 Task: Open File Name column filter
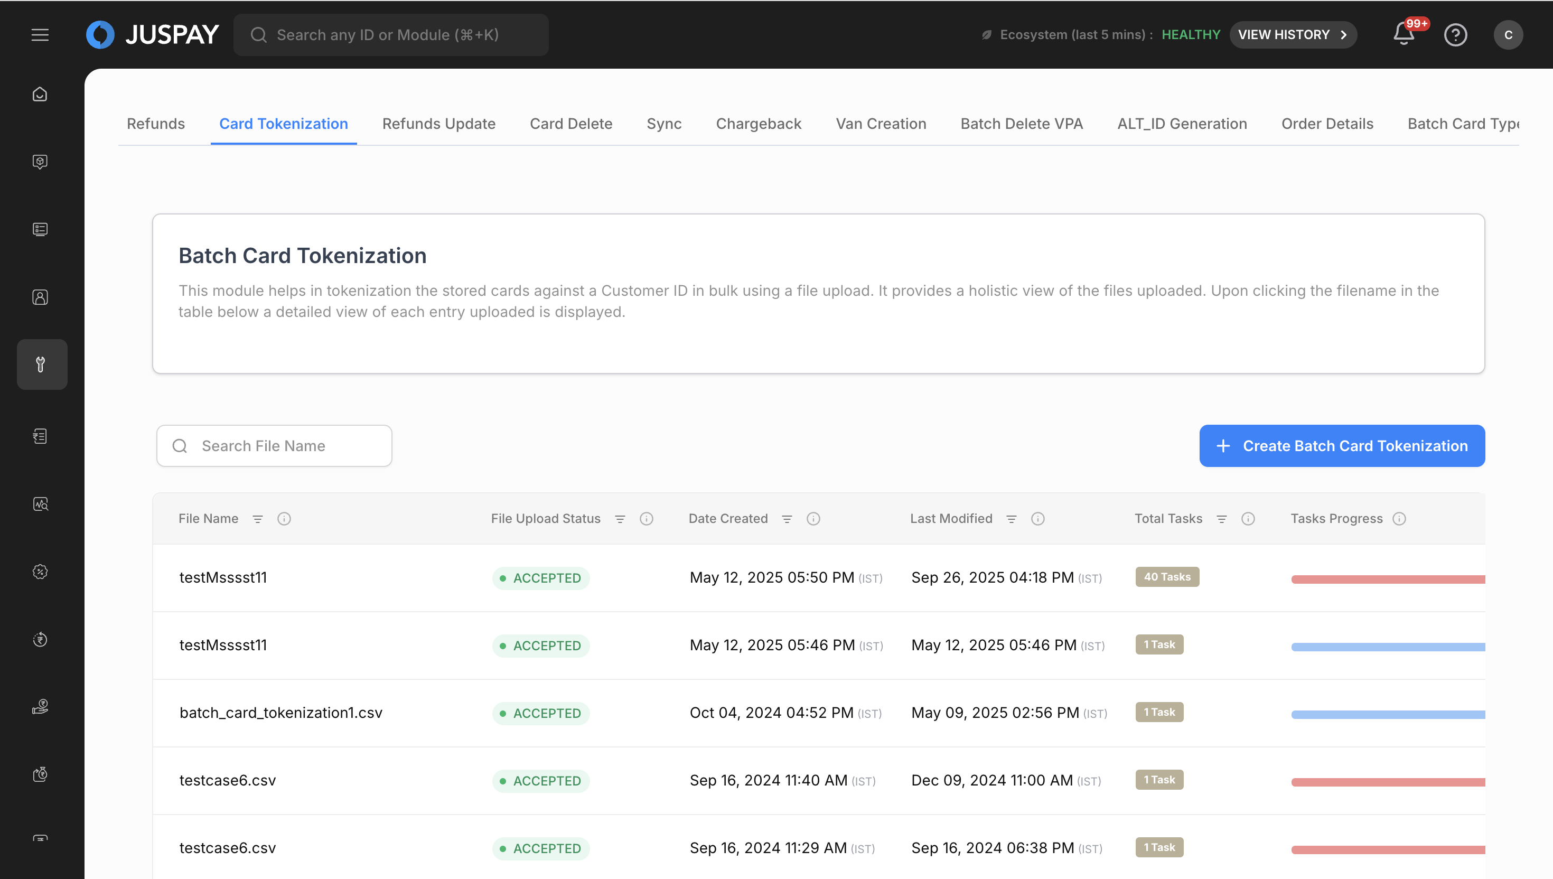click(258, 519)
